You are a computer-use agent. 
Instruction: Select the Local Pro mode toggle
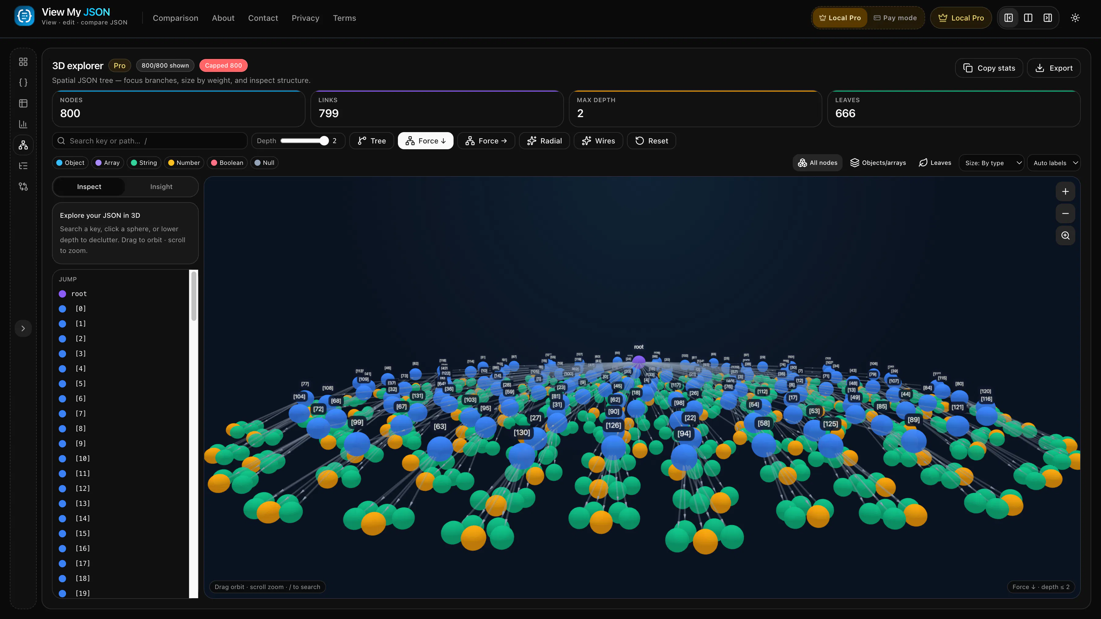tap(840, 18)
